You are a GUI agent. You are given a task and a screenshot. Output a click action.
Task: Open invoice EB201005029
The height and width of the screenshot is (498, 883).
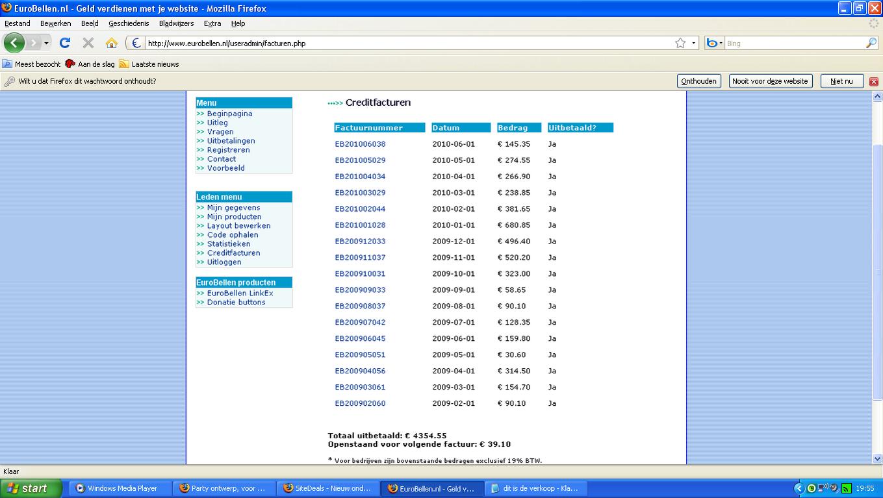coord(360,160)
